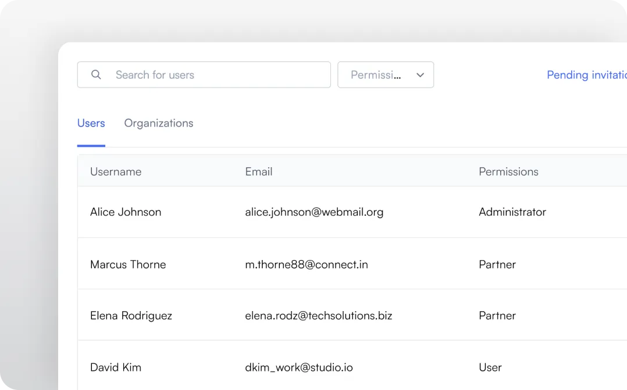Click the Permissions column header
This screenshot has width=627, height=390.
(508, 171)
